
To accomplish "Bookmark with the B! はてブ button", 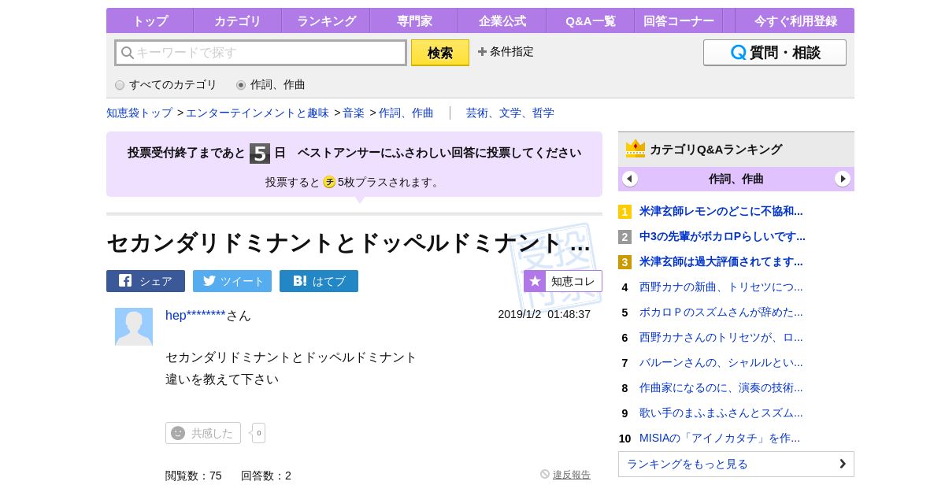I will pyautogui.click(x=319, y=281).
